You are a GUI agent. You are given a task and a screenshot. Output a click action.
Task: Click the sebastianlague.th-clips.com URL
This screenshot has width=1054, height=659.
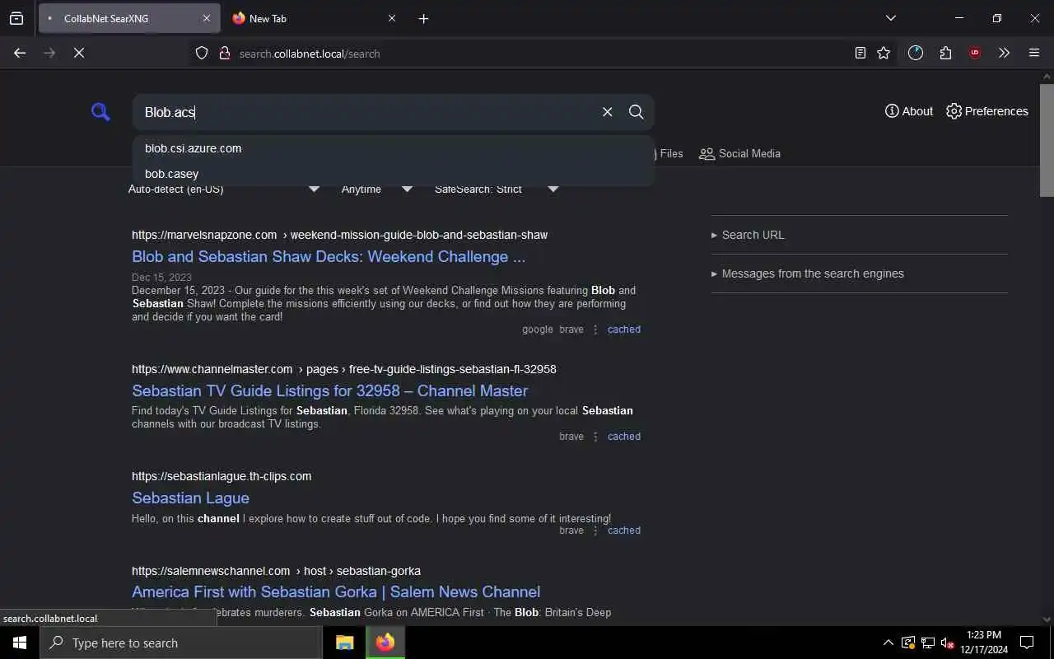click(222, 476)
